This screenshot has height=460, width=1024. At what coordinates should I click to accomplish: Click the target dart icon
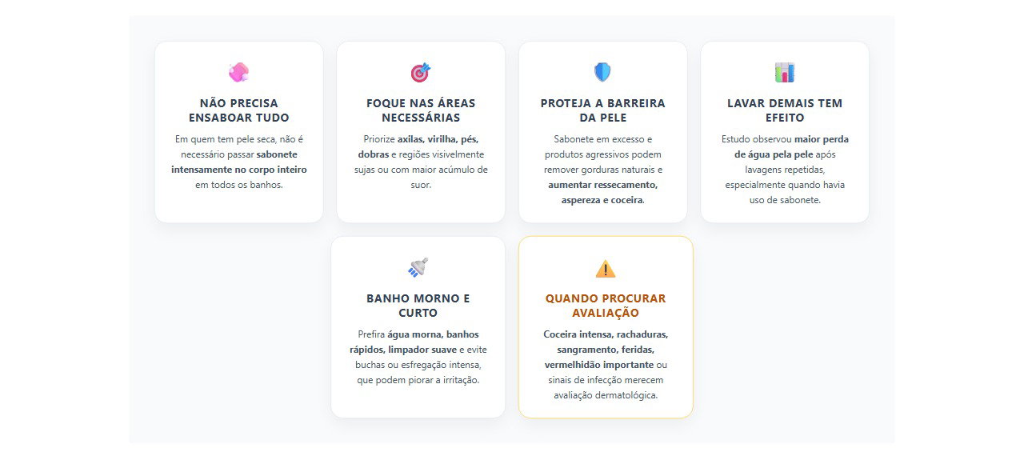[x=421, y=73]
